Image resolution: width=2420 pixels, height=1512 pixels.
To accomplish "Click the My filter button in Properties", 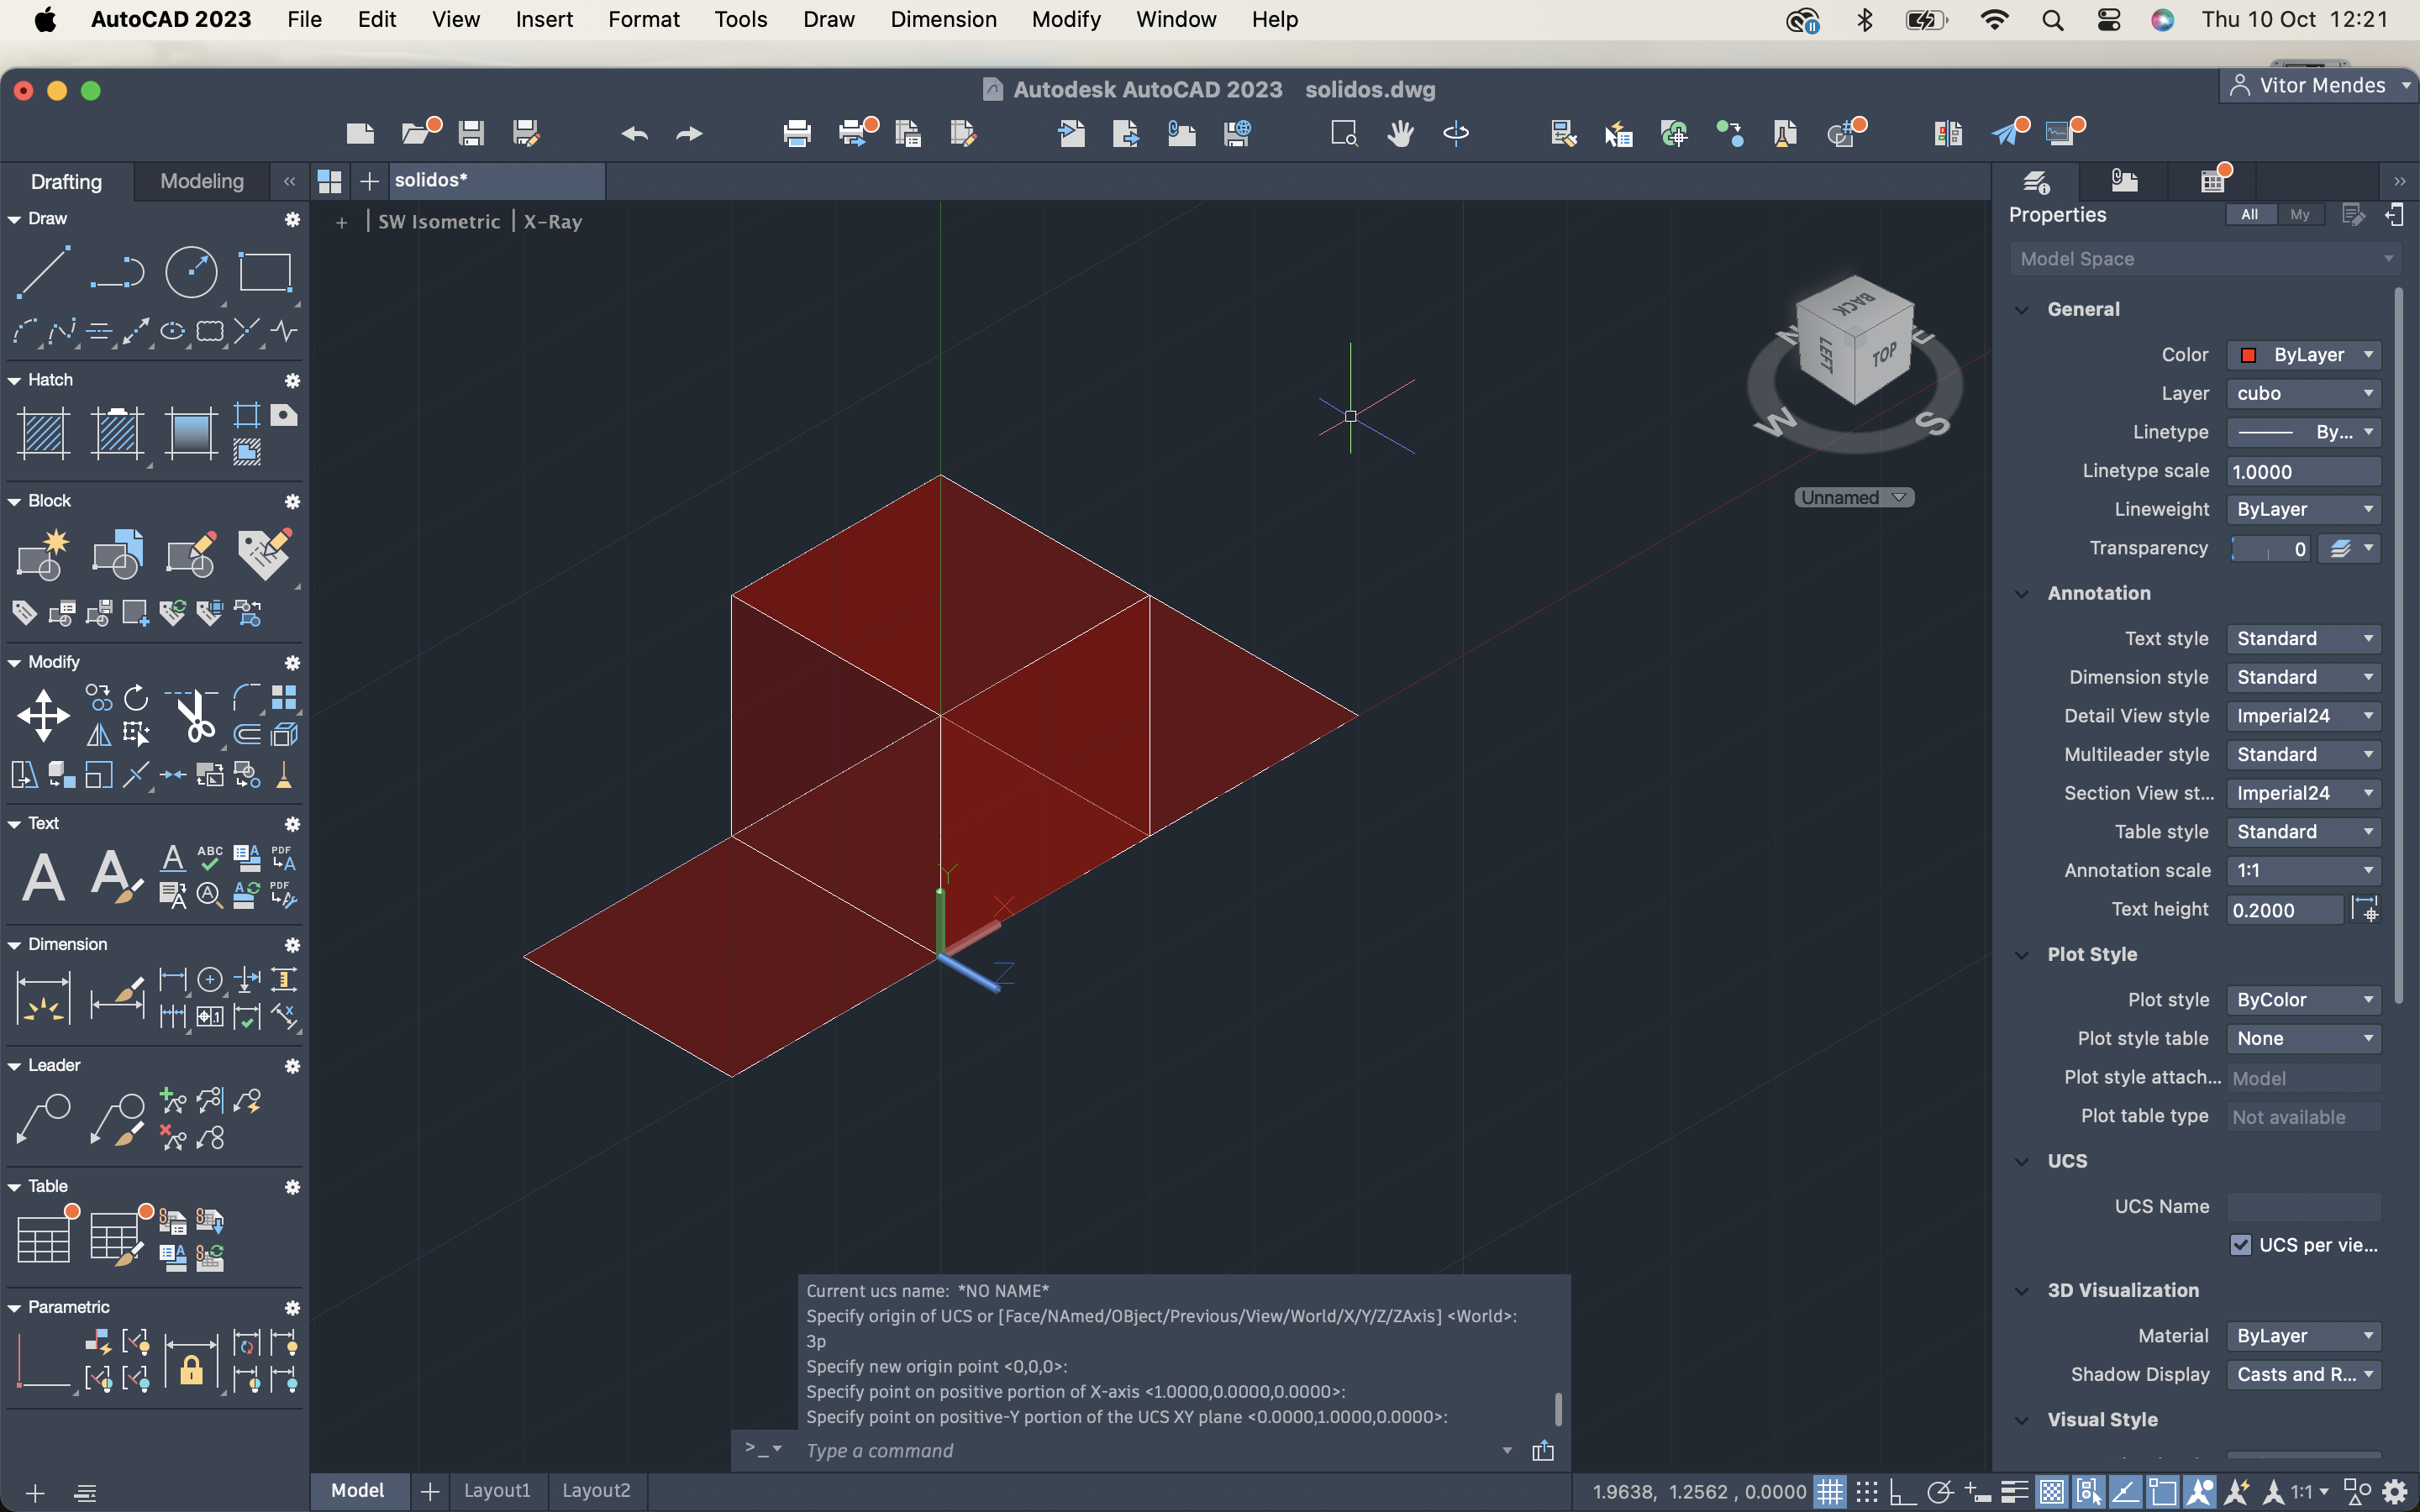I will (2299, 214).
